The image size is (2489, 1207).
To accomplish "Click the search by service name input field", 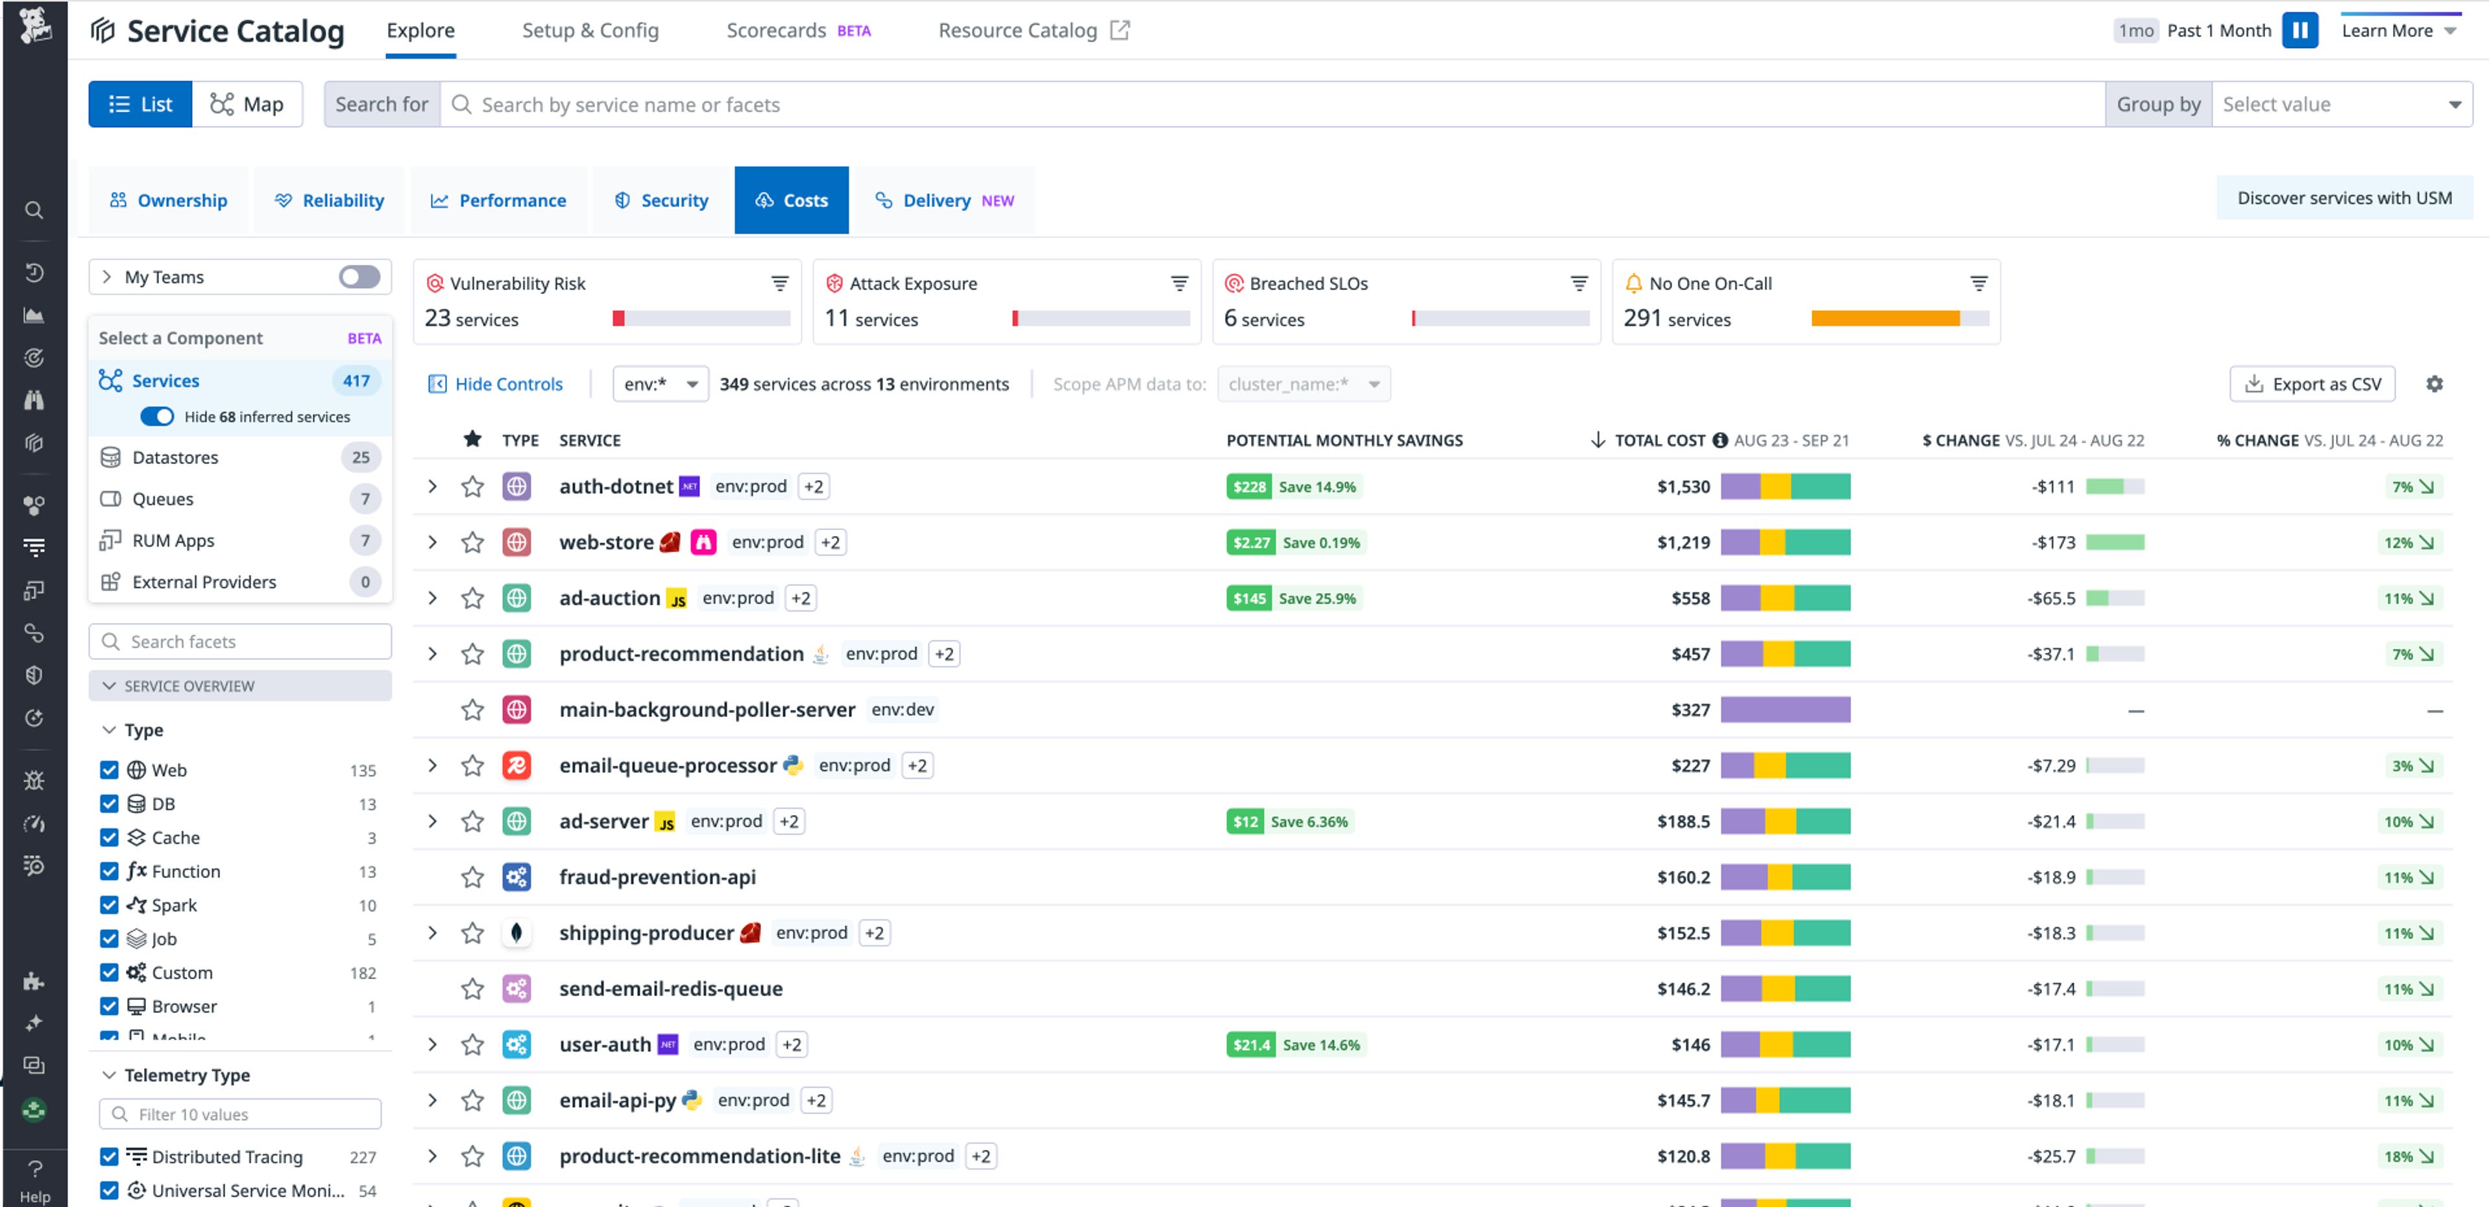I will click(x=869, y=103).
